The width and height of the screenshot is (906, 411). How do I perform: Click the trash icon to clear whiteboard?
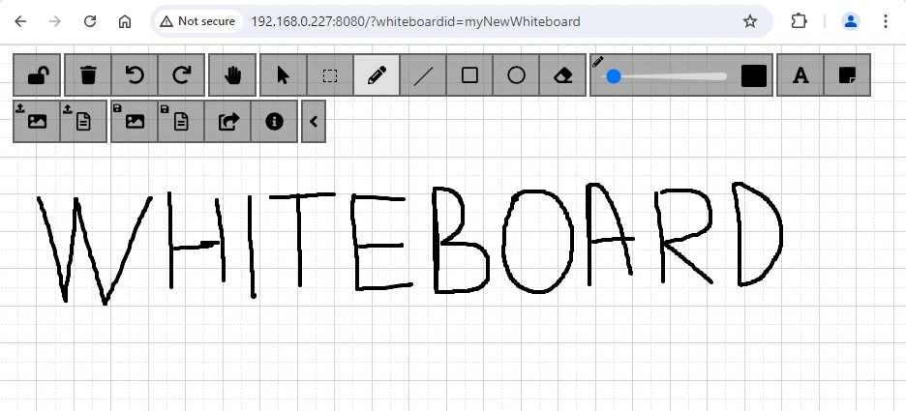[88, 74]
